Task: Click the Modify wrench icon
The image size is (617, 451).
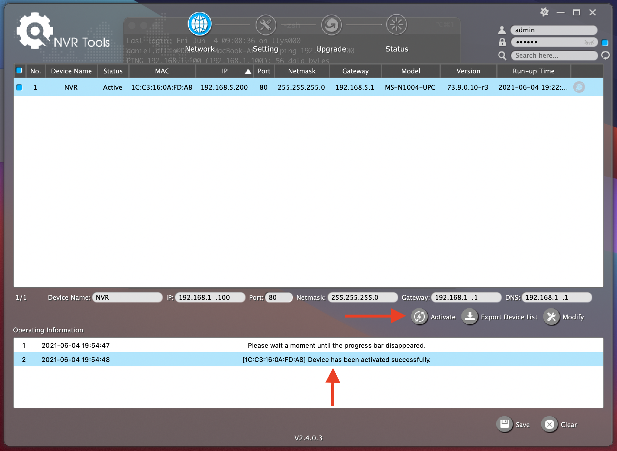Action: pos(551,317)
